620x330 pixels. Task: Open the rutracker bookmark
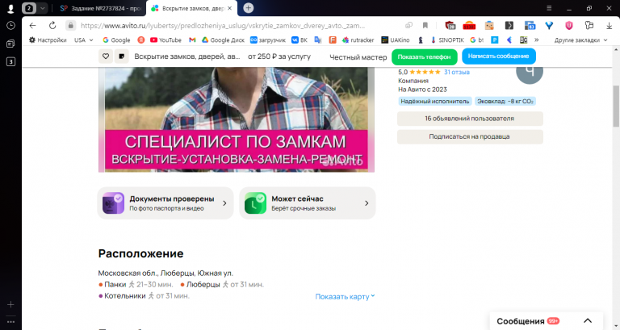(358, 40)
